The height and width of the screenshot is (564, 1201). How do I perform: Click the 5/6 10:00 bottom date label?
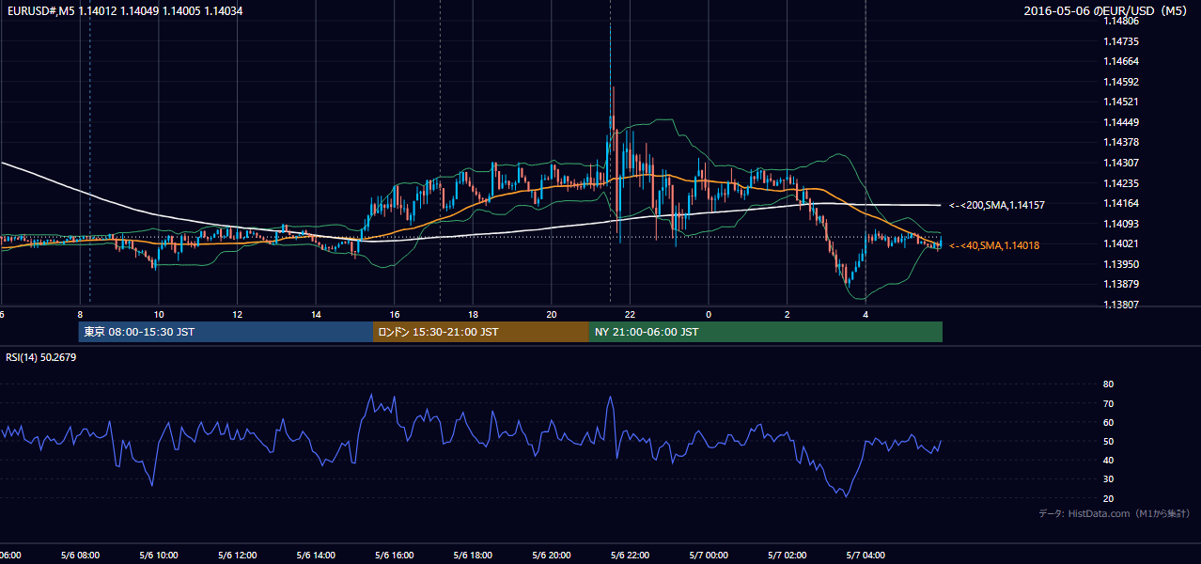(158, 555)
